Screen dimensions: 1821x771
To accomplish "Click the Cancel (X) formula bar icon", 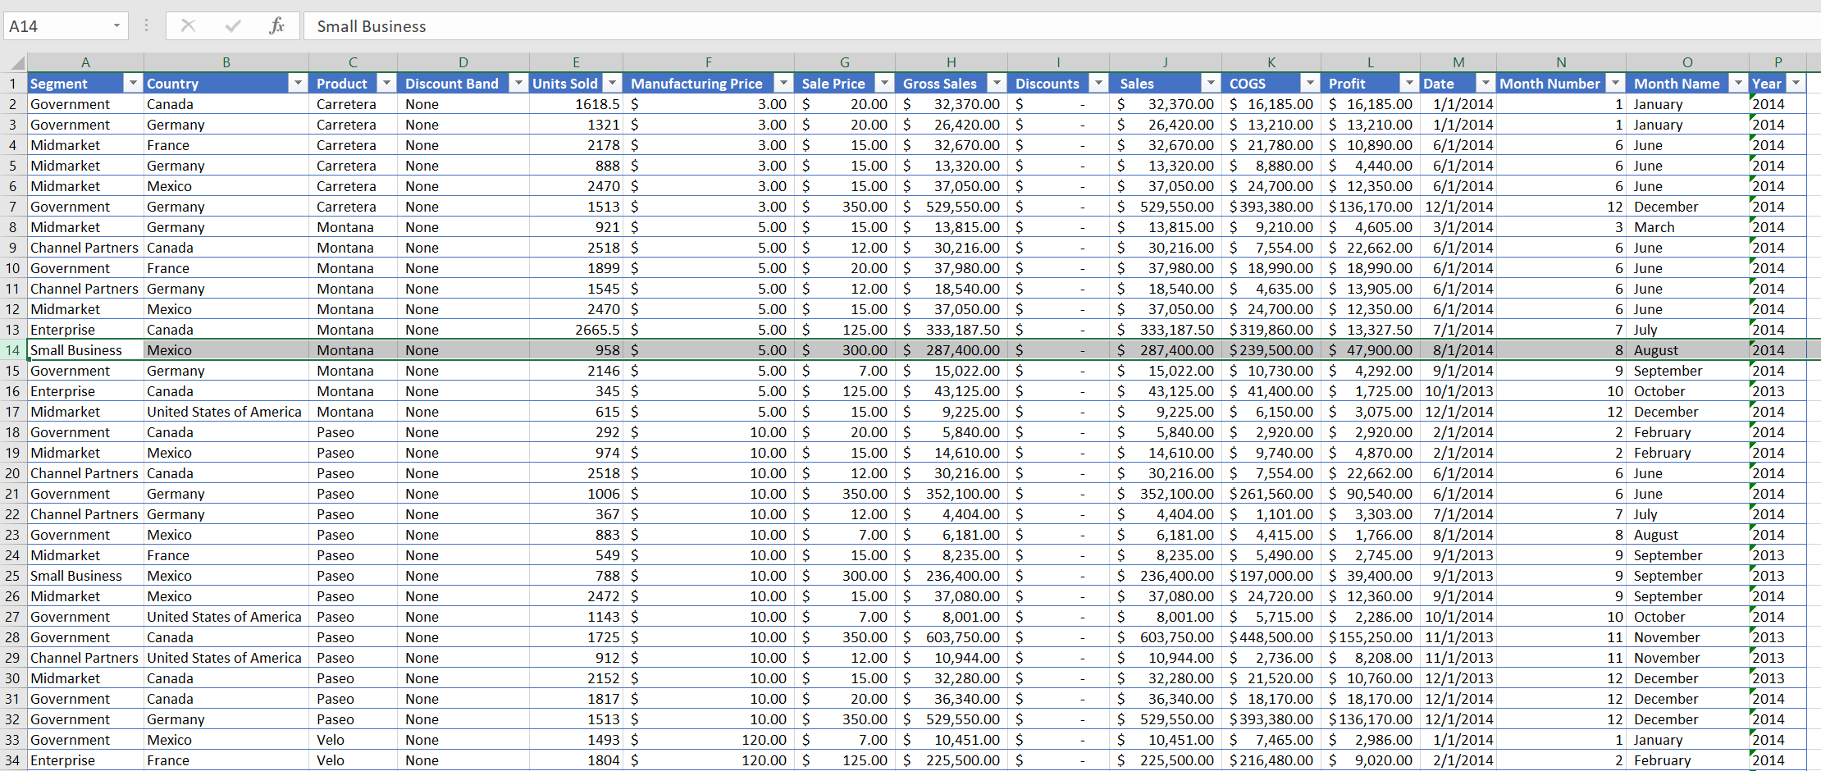I will coord(188,25).
